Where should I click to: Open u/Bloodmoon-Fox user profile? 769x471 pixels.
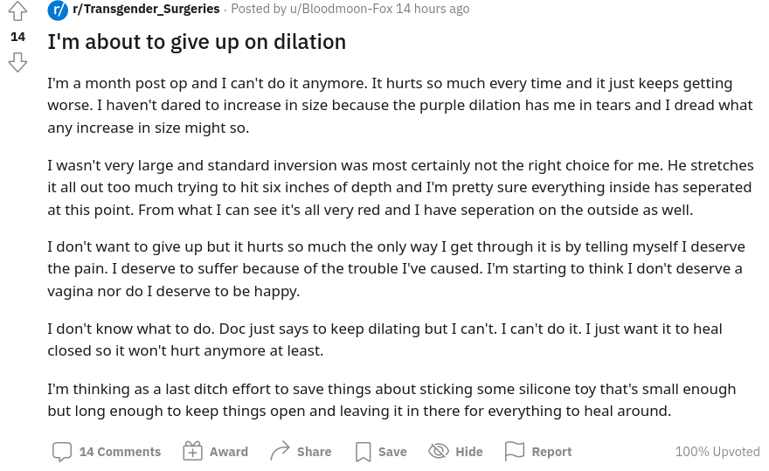(341, 9)
